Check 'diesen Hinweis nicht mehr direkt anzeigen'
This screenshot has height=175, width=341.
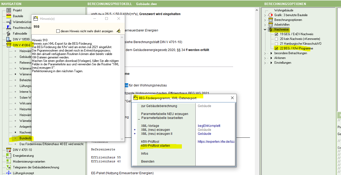[57, 31]
